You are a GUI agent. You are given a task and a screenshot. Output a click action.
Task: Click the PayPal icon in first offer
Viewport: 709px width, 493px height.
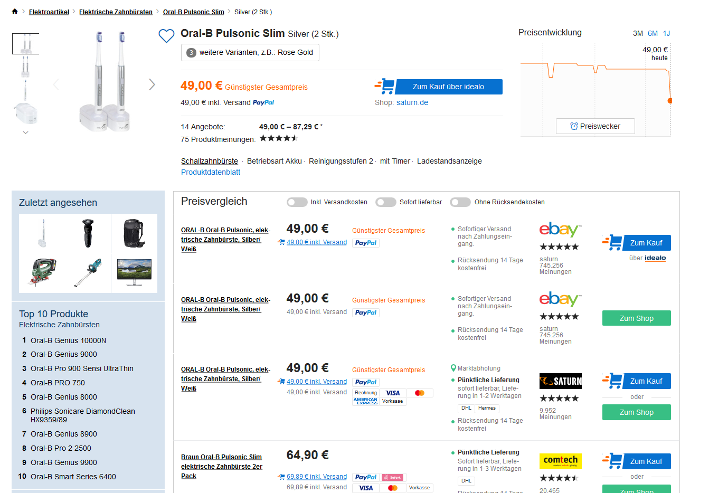point(365,243)
